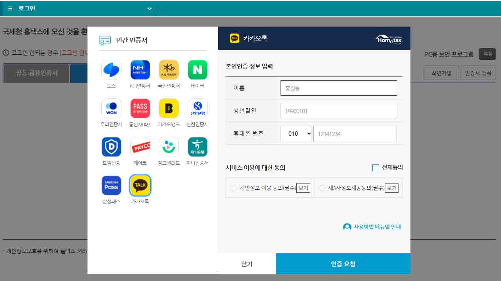This screenshot has height=281, width=501.
Task: Pick the PAYCO (페이코) icon
Action: [x=140, y=147]
